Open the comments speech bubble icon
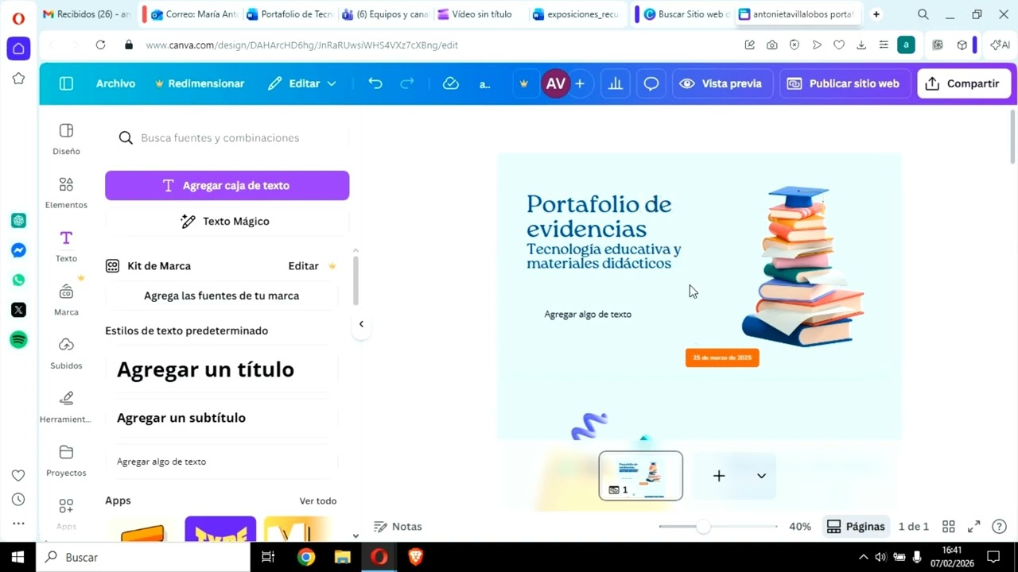 coord(651,83)
